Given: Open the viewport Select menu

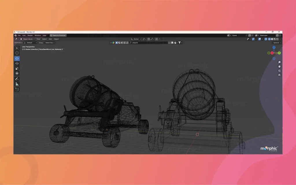Looking at the screenshot, I should point(44,39).
